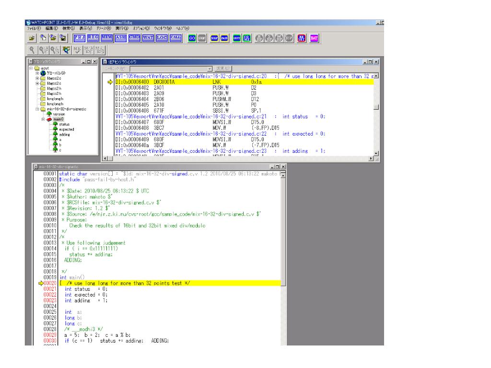
Task: Collapse the main() tree node
Action: coord(43,119)
